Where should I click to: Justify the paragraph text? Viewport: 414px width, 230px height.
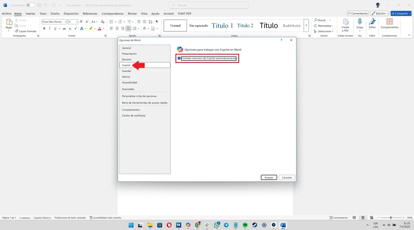click(x=128, y=29)
